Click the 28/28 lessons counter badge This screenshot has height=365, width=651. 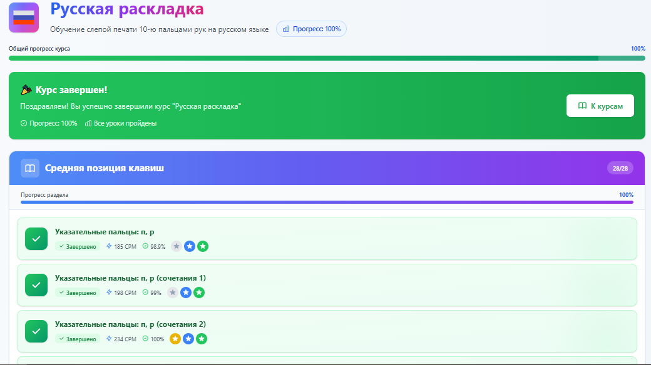point(620,168)
